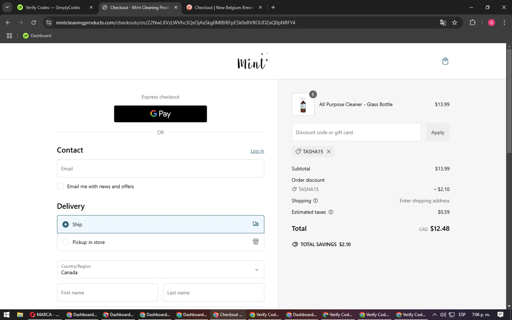Focus the Discount code or gift card field
512x320 pixels.
tap(356, 132)
